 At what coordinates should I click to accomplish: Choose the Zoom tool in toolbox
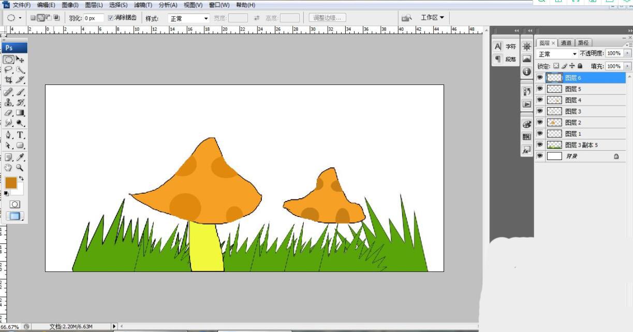coord(20,168)
